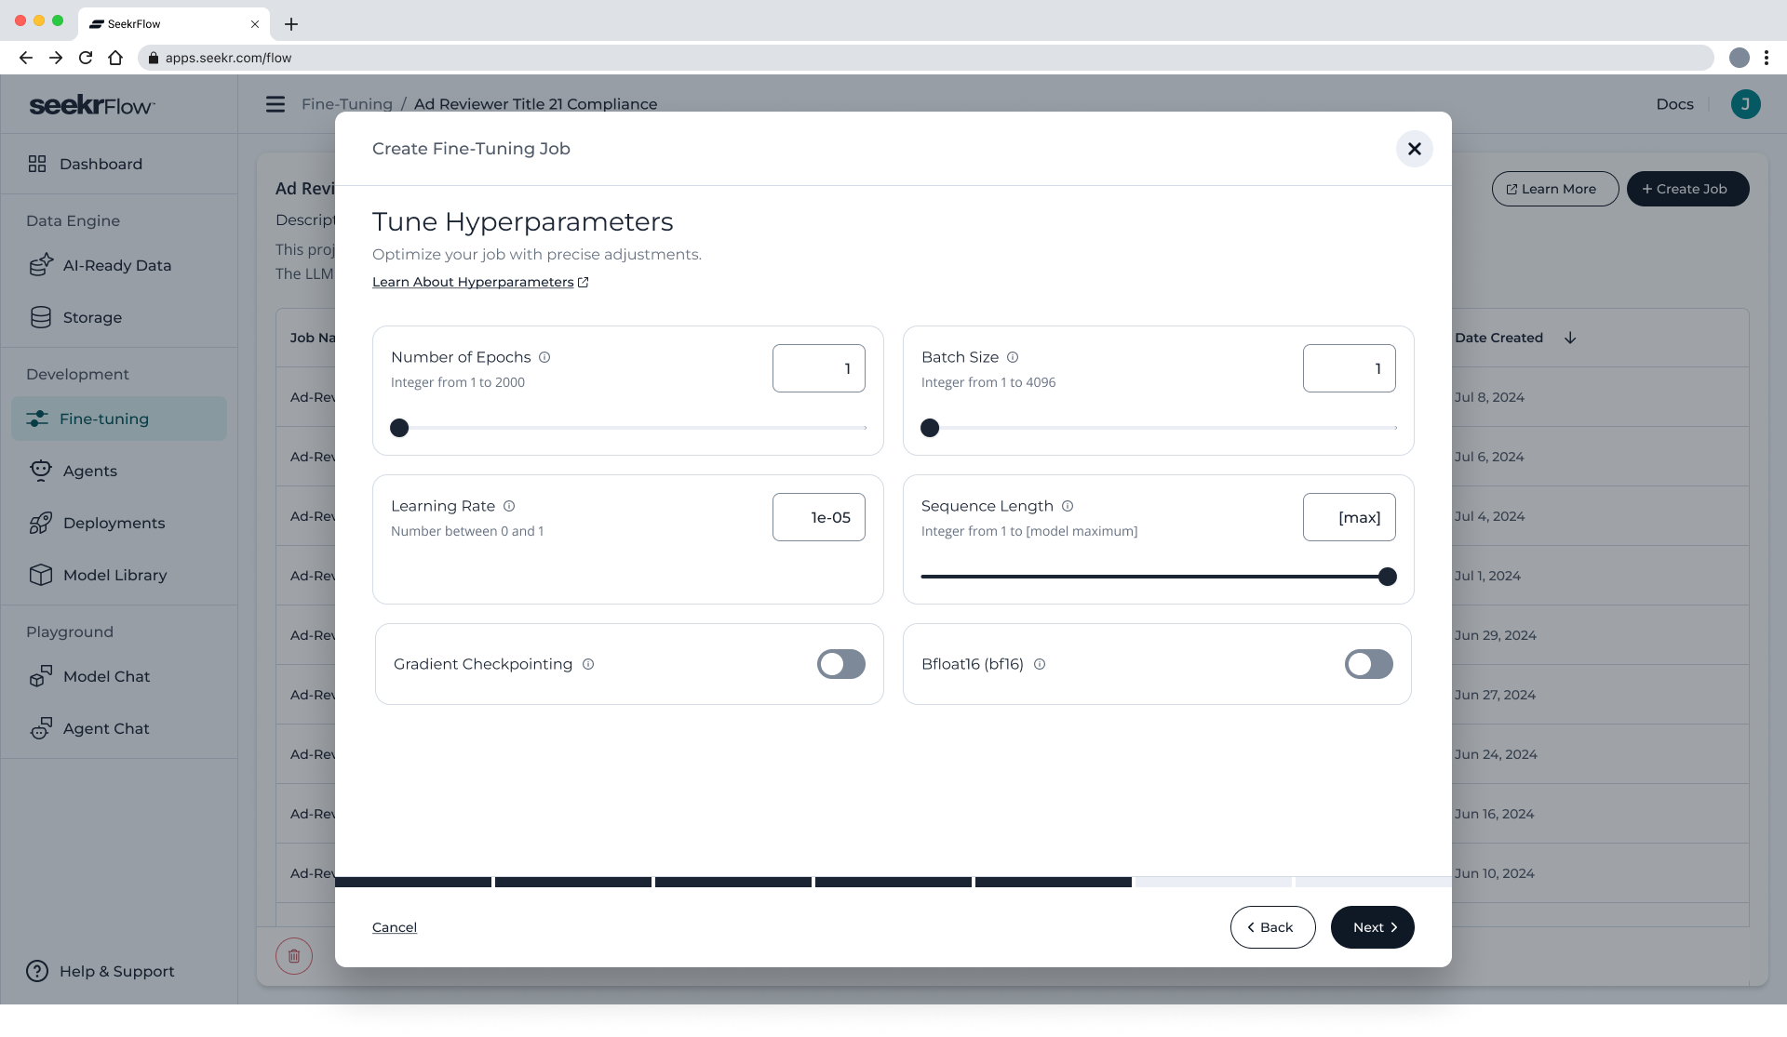
Task: Click the Sequence Length slider handle
Action: point(1387,577)
